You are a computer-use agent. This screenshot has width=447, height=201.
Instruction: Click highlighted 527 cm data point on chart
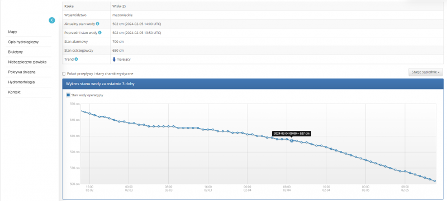click(x=292, y=140)
